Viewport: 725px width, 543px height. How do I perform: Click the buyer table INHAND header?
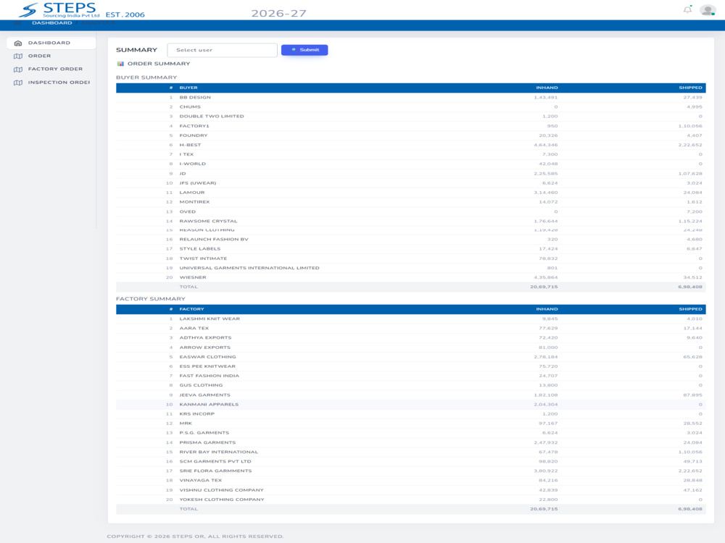(x=547, y=88)
